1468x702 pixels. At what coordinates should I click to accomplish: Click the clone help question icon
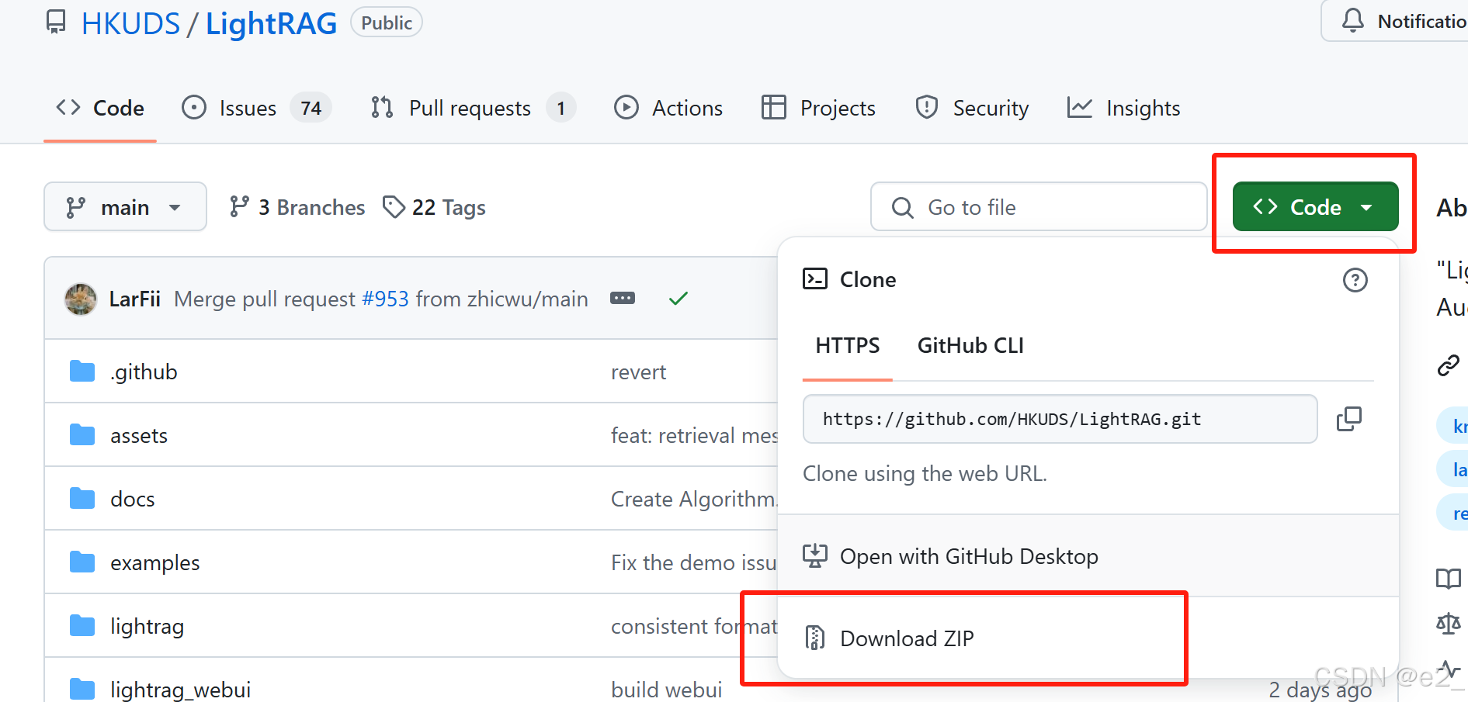[1355, 280]
